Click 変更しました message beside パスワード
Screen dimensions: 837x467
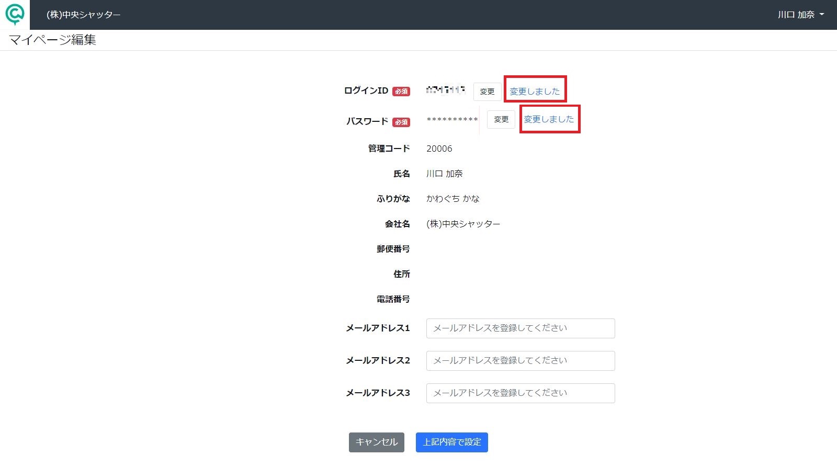point(549,119)
